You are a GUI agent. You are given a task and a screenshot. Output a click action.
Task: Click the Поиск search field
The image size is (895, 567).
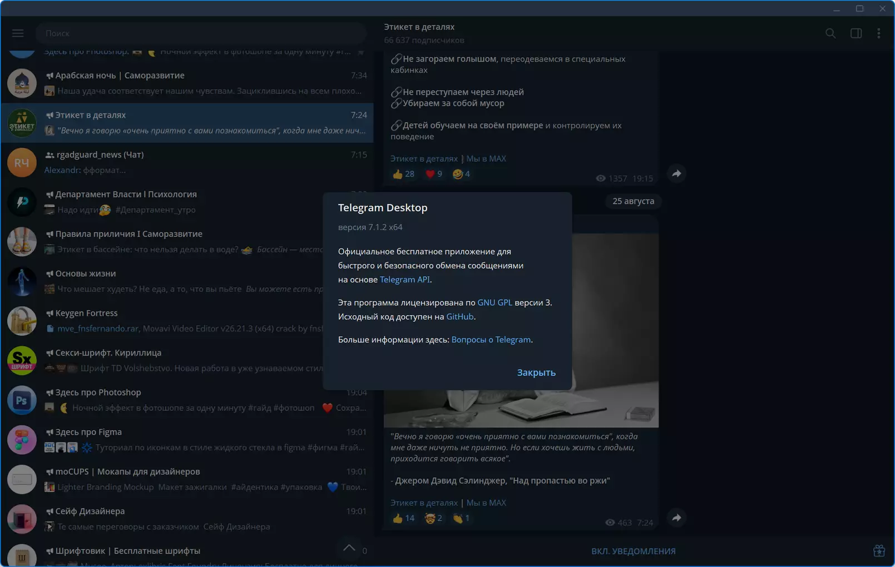click(201, 33)
